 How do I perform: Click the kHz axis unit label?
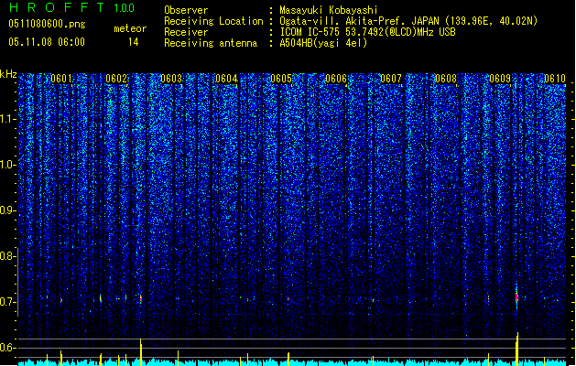[x=8, y=74]
